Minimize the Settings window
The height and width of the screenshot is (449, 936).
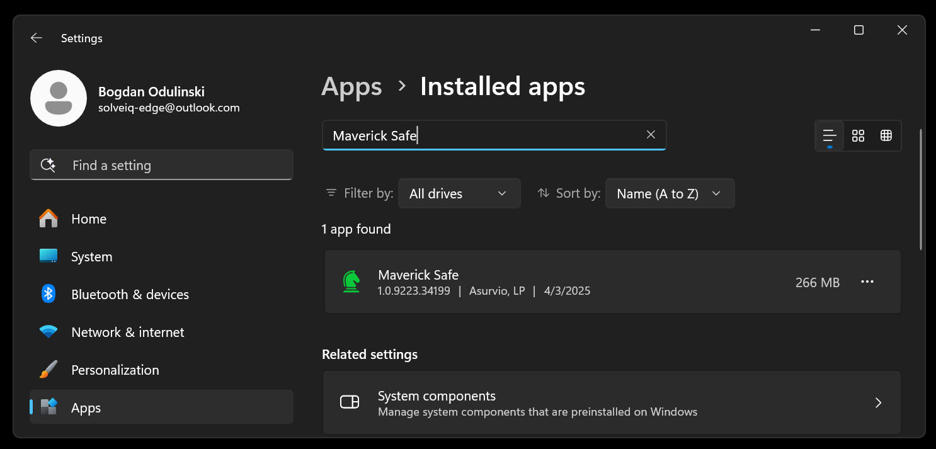815,30
